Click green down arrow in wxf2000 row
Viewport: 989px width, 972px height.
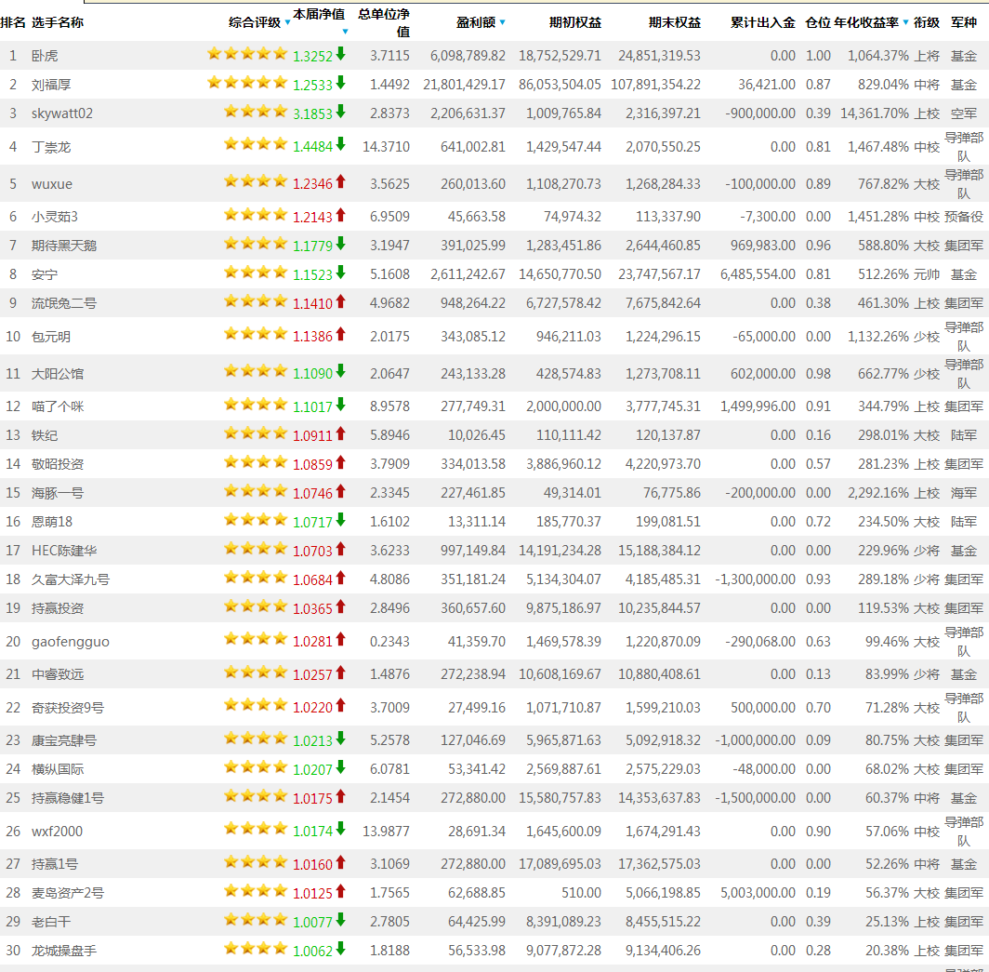pos(340,829)
